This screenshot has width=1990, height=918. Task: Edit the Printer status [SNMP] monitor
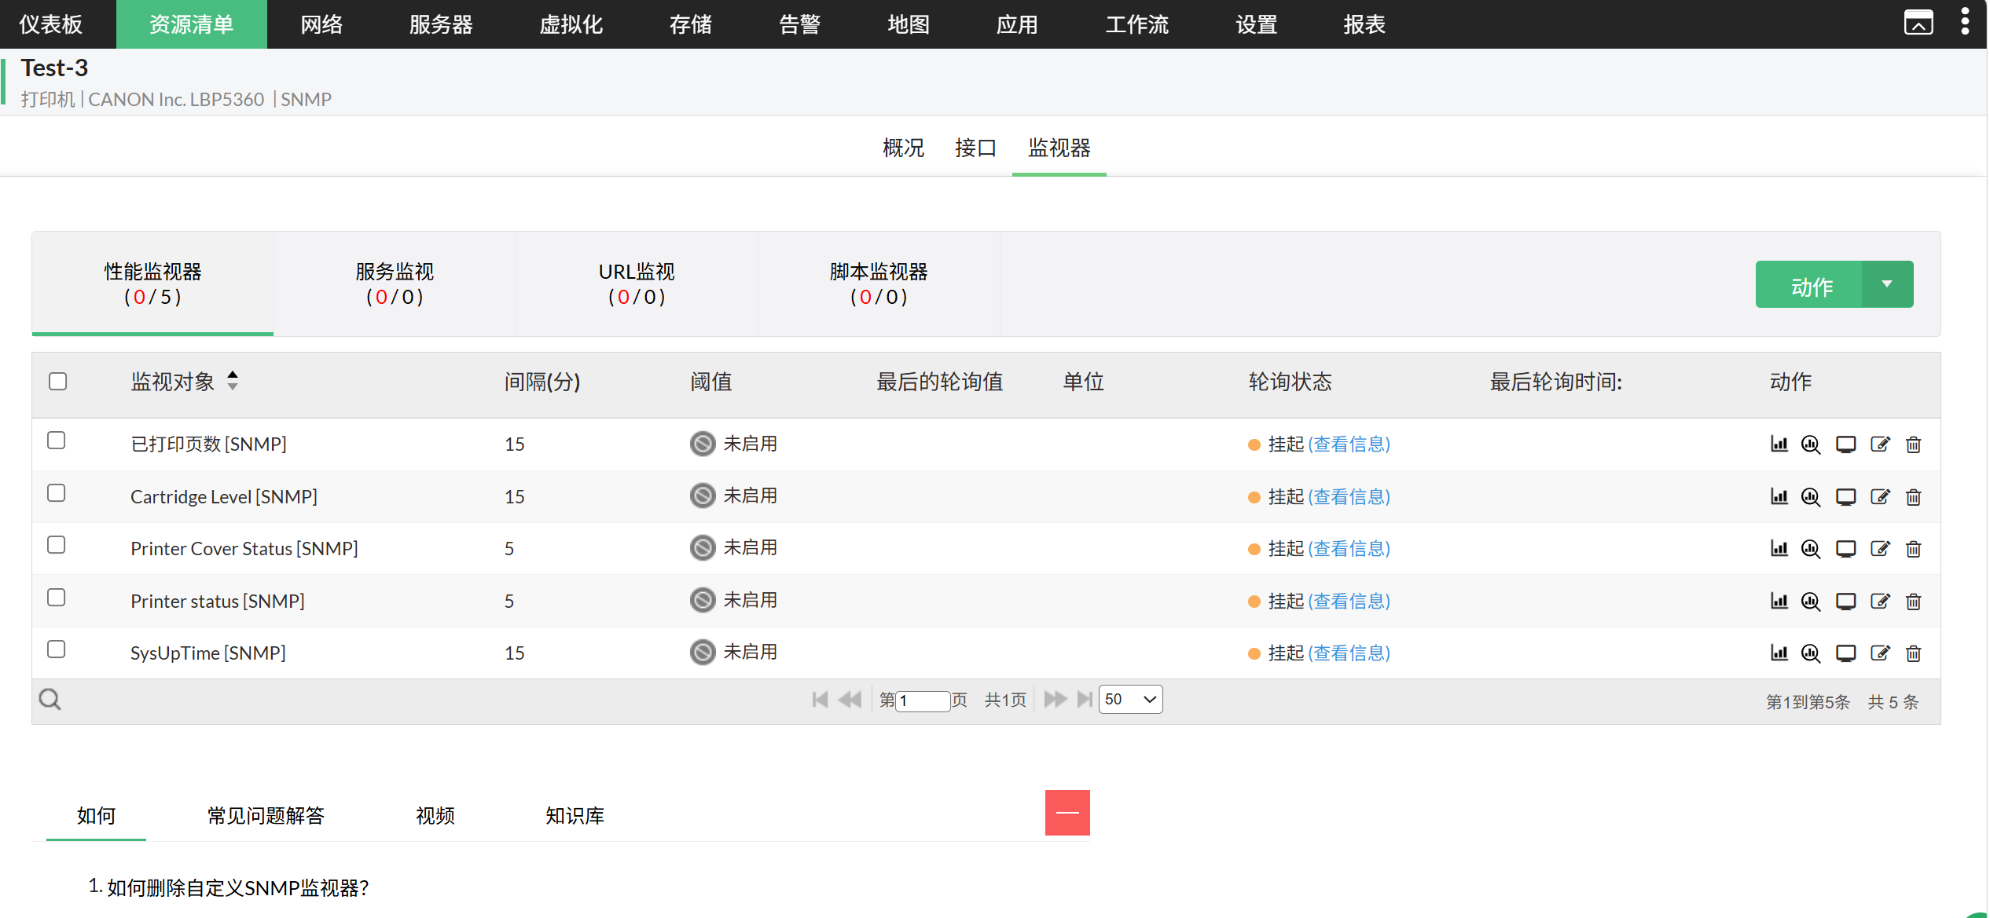click(1880, 601)
